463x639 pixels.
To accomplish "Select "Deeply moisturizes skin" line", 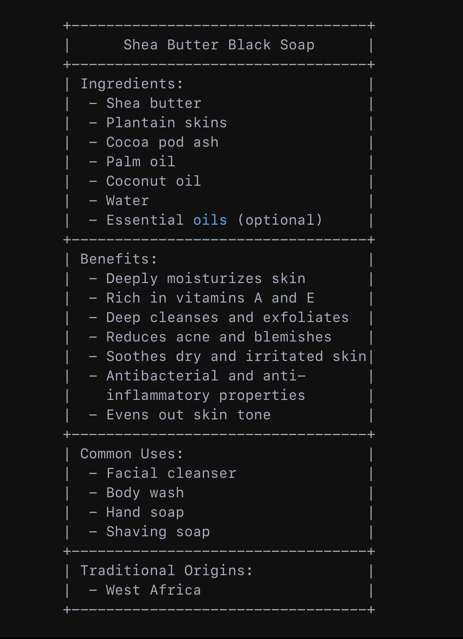I will coord(206,279).
